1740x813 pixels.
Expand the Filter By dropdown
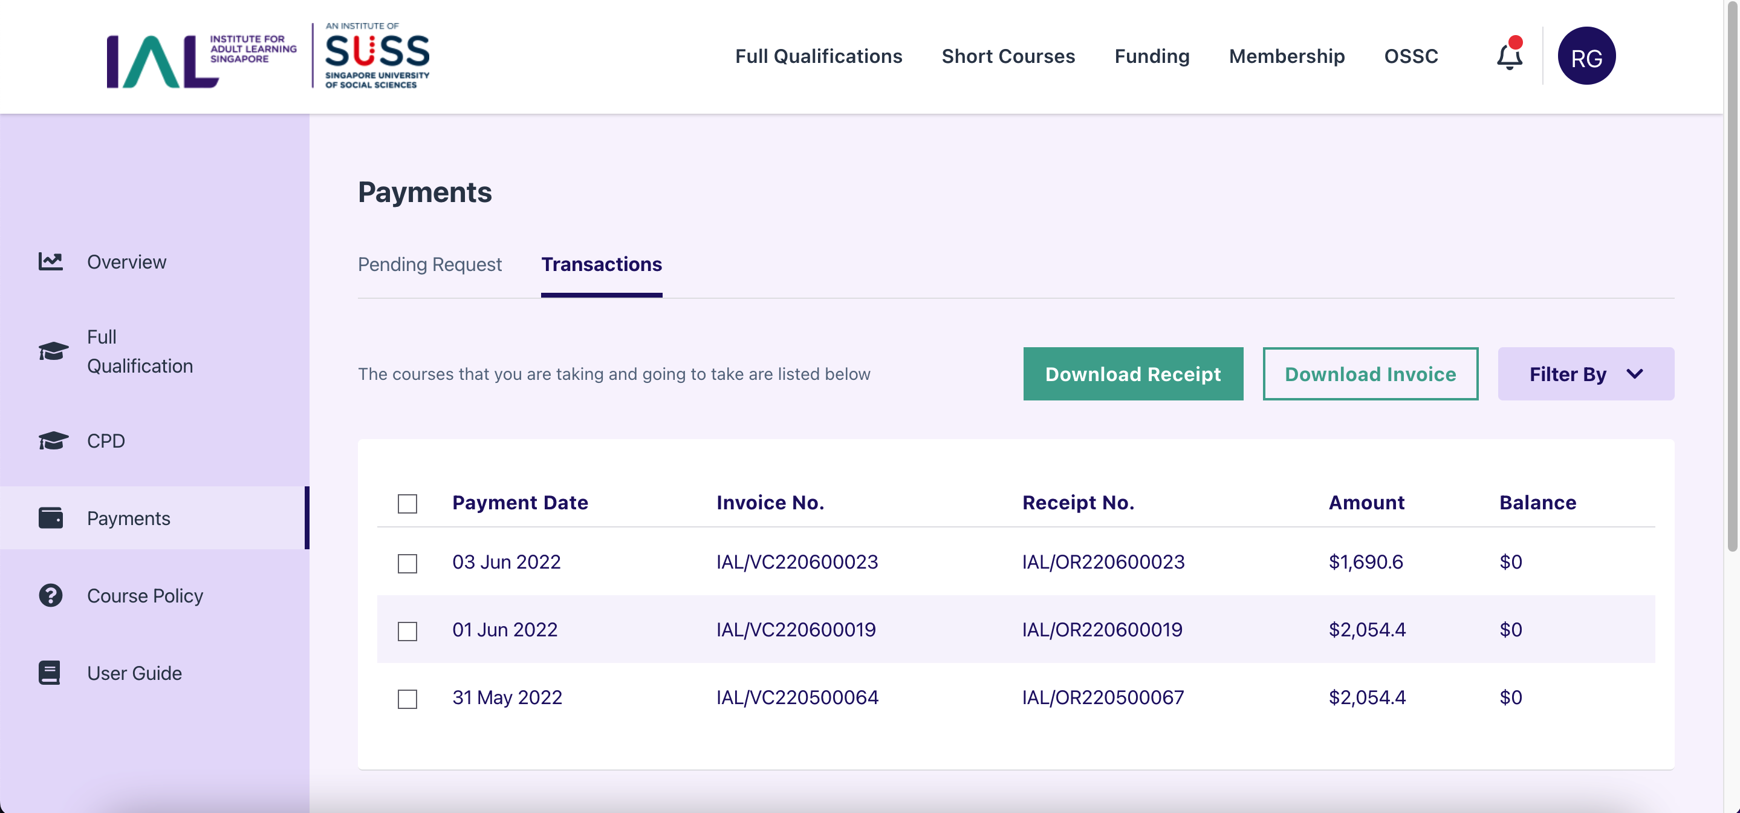click(x=1586, y=374)
